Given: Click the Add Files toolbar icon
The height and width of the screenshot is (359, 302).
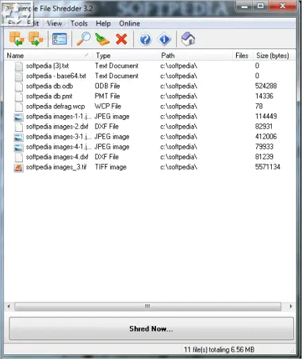Looking at the screenshot, I should click(17, 39).
